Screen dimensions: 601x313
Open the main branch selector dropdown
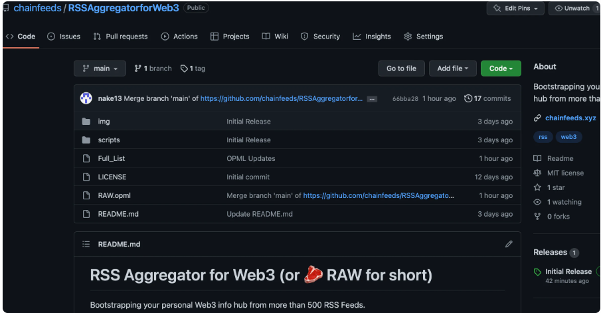[x=100, y=68]
